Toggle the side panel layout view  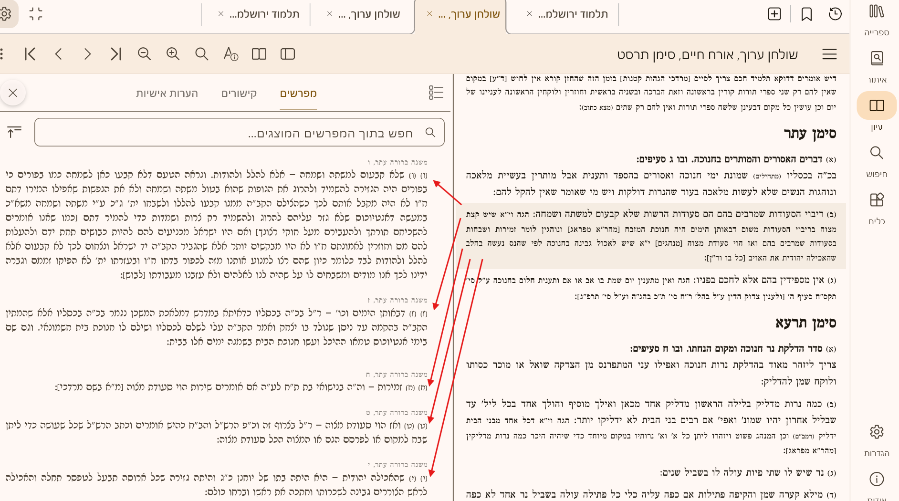(287, 54)
